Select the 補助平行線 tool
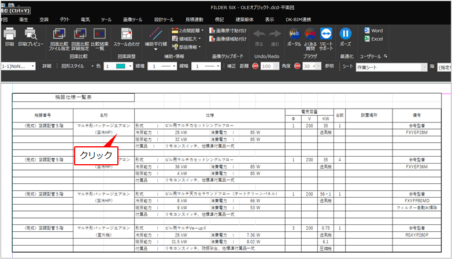 155,35
